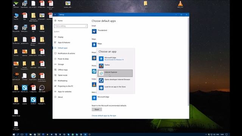Select Microsoft Edge in the app chooser
The height and width of the screenshot is (136, 242).
115,59
